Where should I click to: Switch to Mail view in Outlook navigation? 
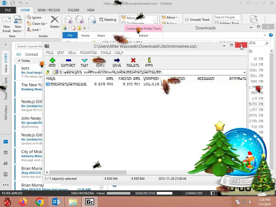[6, 142]
